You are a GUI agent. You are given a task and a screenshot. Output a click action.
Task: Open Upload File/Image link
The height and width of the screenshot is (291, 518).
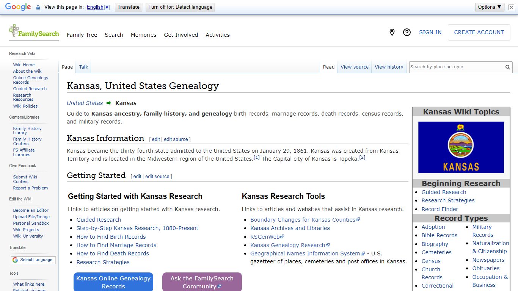click(31, 217)
